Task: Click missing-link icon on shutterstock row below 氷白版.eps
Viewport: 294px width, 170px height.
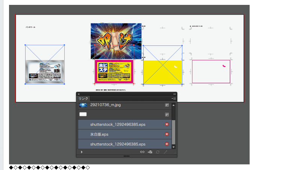Action: point(167,144)
